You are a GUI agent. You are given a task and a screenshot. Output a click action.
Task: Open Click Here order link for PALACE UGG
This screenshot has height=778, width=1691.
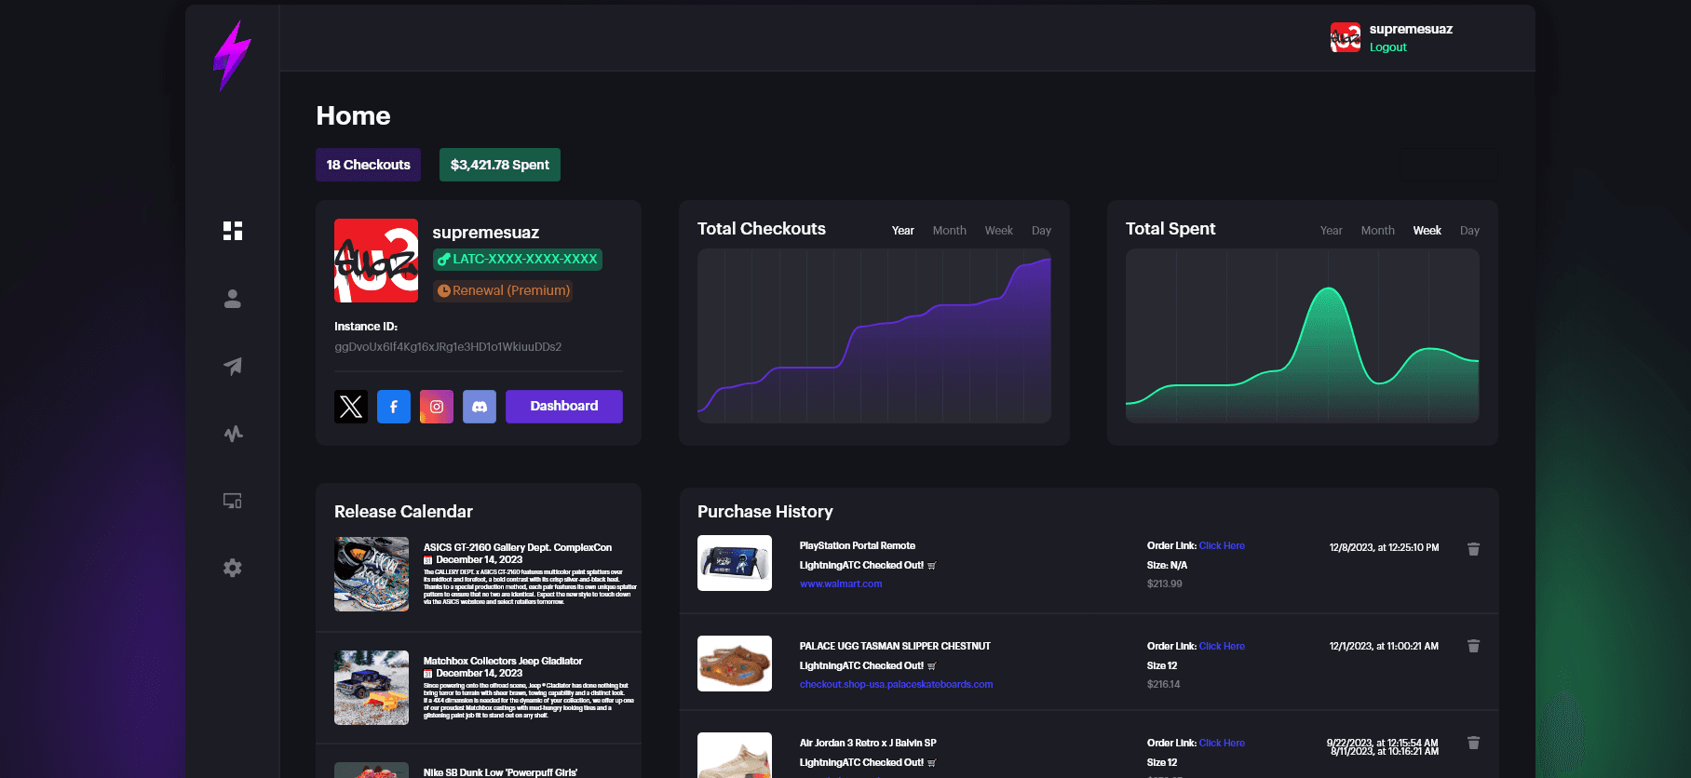[x=1222, y=647]
